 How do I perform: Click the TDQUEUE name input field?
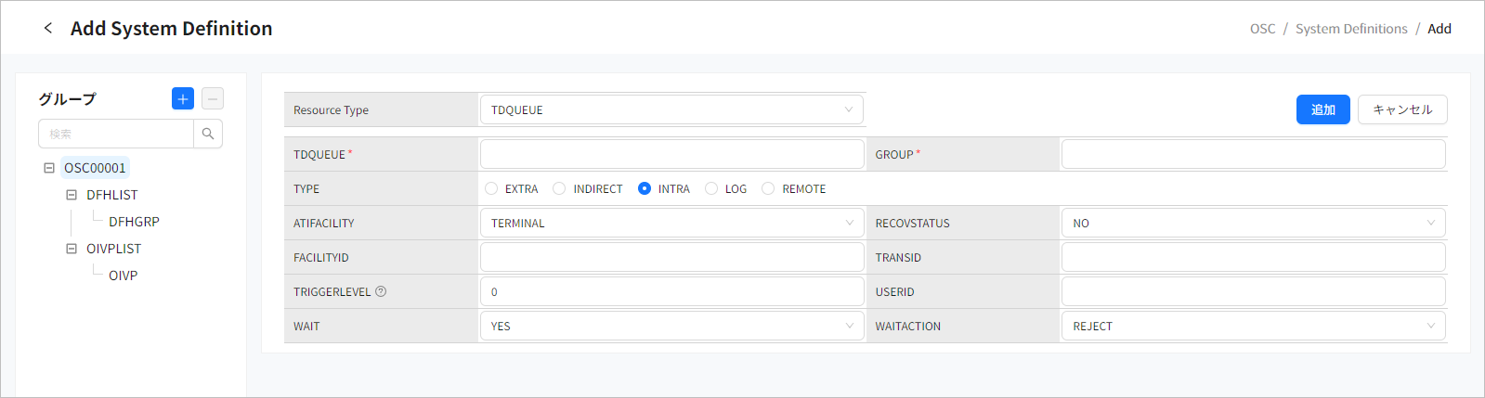click(671, 154)
